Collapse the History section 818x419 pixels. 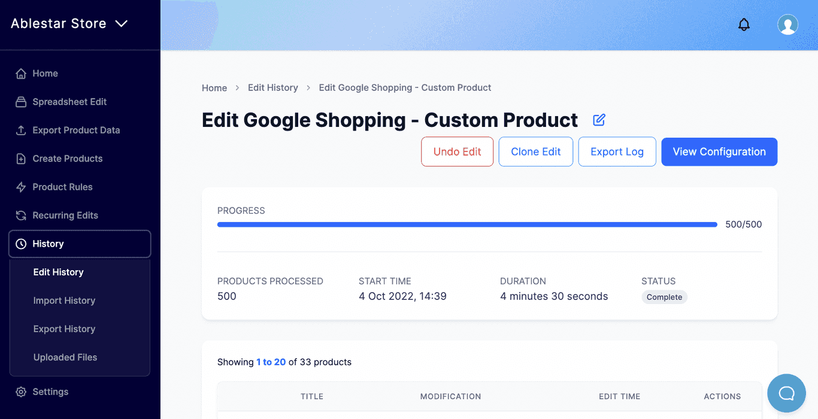[48, 244]
